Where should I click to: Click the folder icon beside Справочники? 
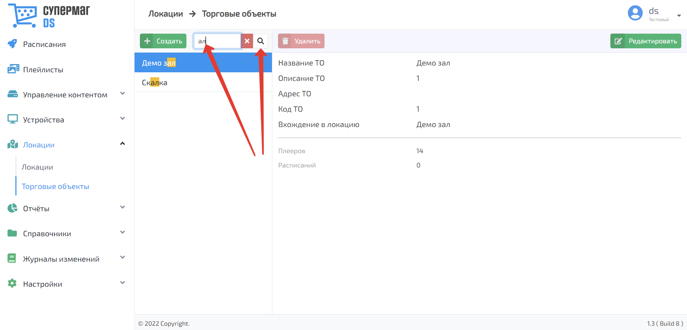click(13, 233)
